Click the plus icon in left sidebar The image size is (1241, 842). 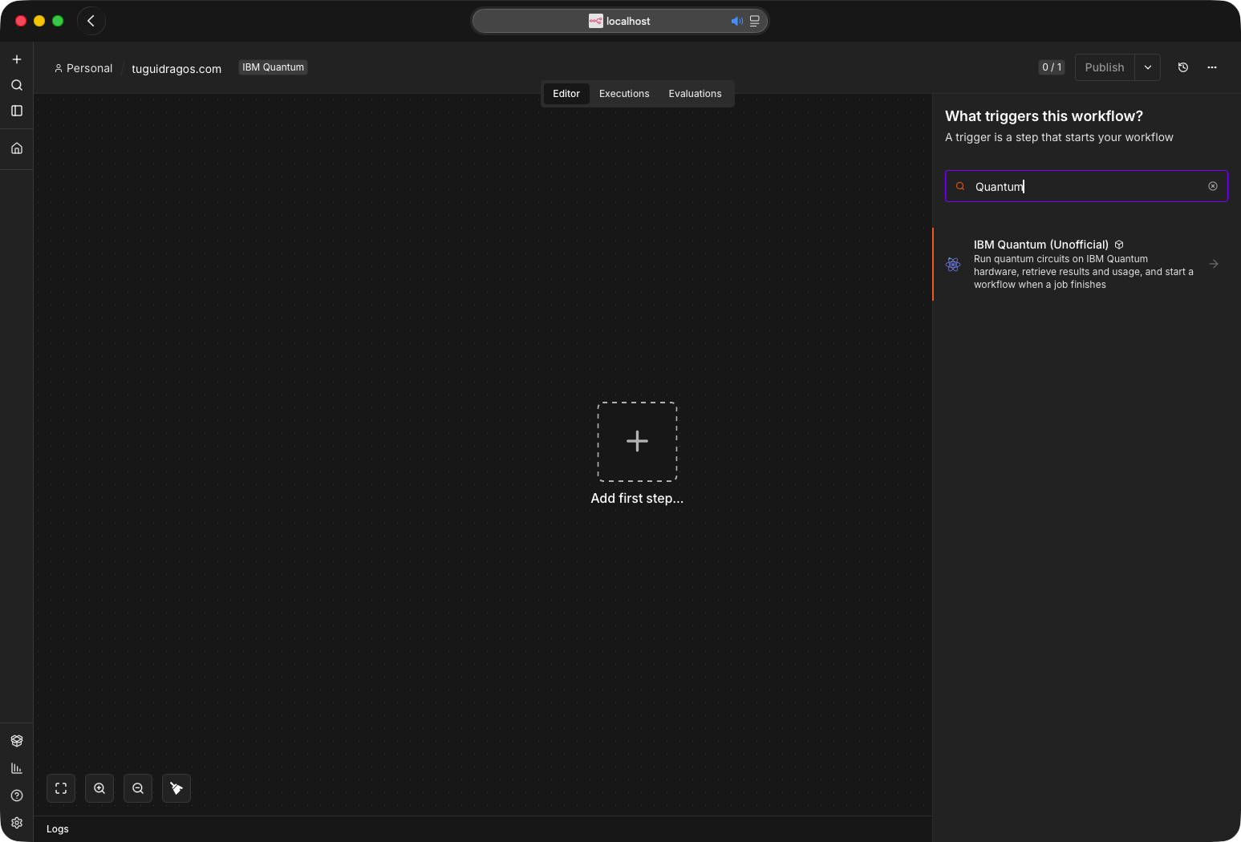pyautogui.click(x=17, y=59)
